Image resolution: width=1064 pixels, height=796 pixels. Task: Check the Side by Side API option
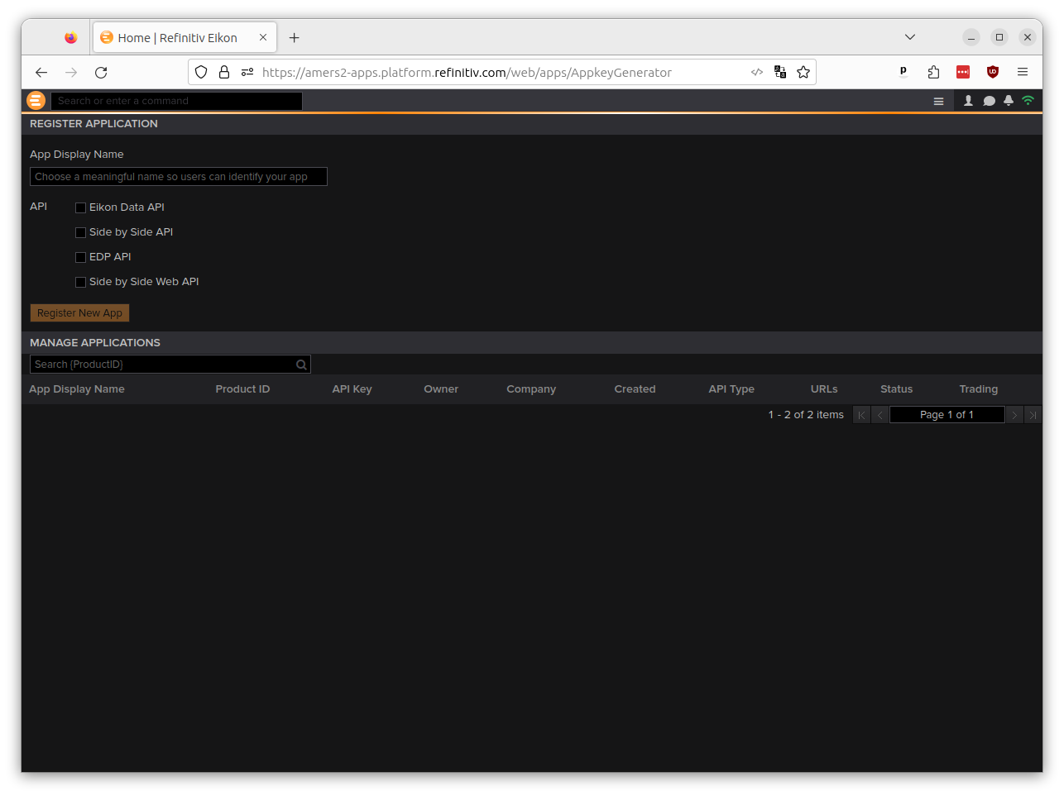(81, 233)
